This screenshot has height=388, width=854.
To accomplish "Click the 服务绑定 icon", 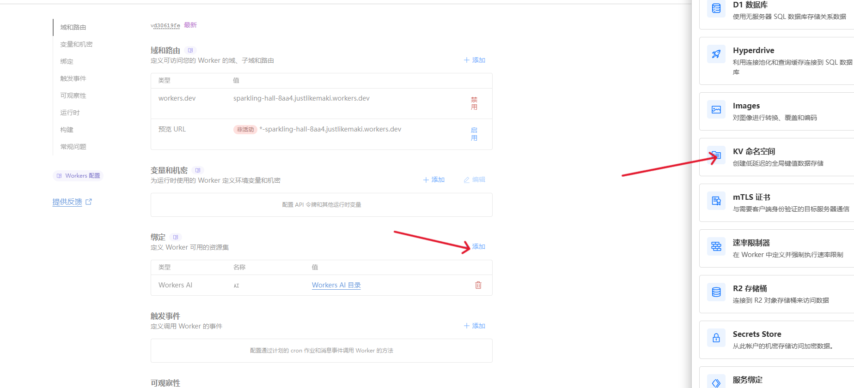I will (x=716, y=382).
